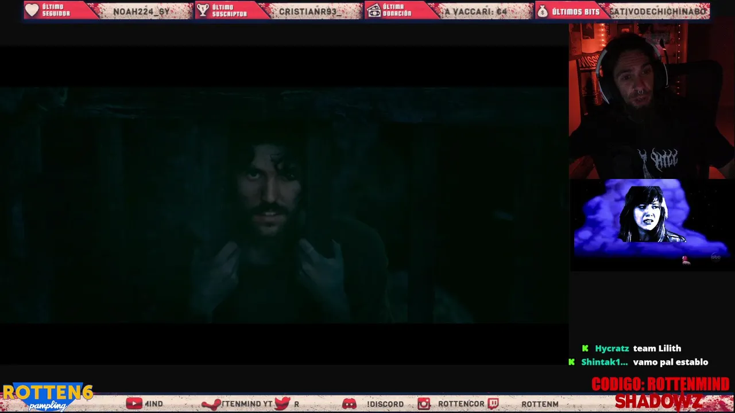Click the money bag icon for Últimos Bits
The image size is (735, 413).
coord(543,11)
